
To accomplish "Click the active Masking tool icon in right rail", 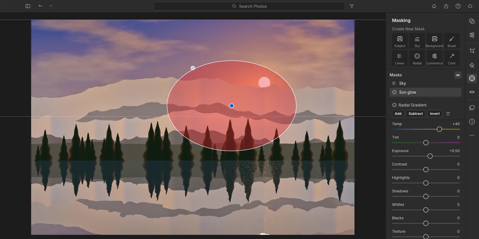I will 472,78.
